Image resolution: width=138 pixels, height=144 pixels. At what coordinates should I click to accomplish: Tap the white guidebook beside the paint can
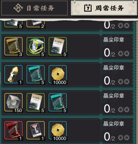[58, 46]
